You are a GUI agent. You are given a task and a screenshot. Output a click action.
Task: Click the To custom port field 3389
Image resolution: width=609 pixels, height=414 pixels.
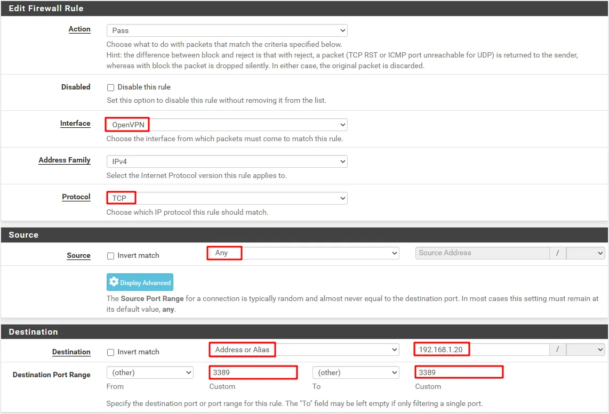[459, 372]
